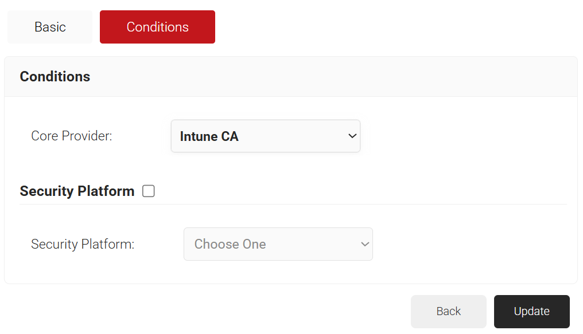Click the chevron beside Choose One
Viewport: 583px width, 334px height.
(365, 244)
